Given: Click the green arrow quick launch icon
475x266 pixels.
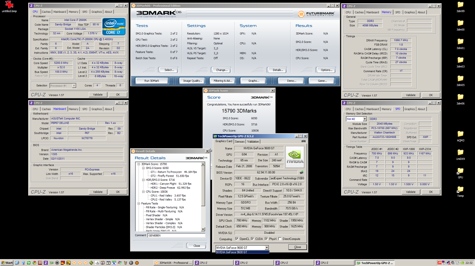Looking at the screenshot, I should click(29, 263).
